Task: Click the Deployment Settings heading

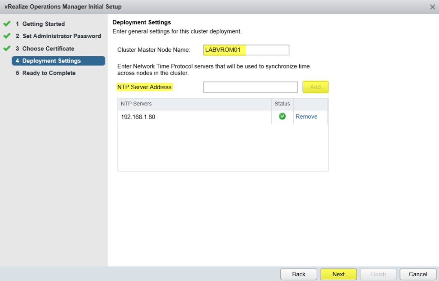Action: coord(141,22)
